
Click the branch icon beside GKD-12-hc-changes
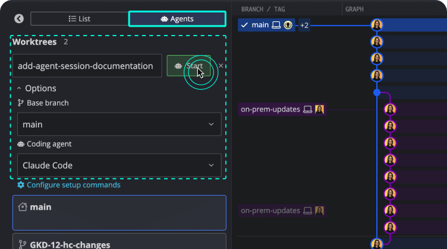point(23,244)
